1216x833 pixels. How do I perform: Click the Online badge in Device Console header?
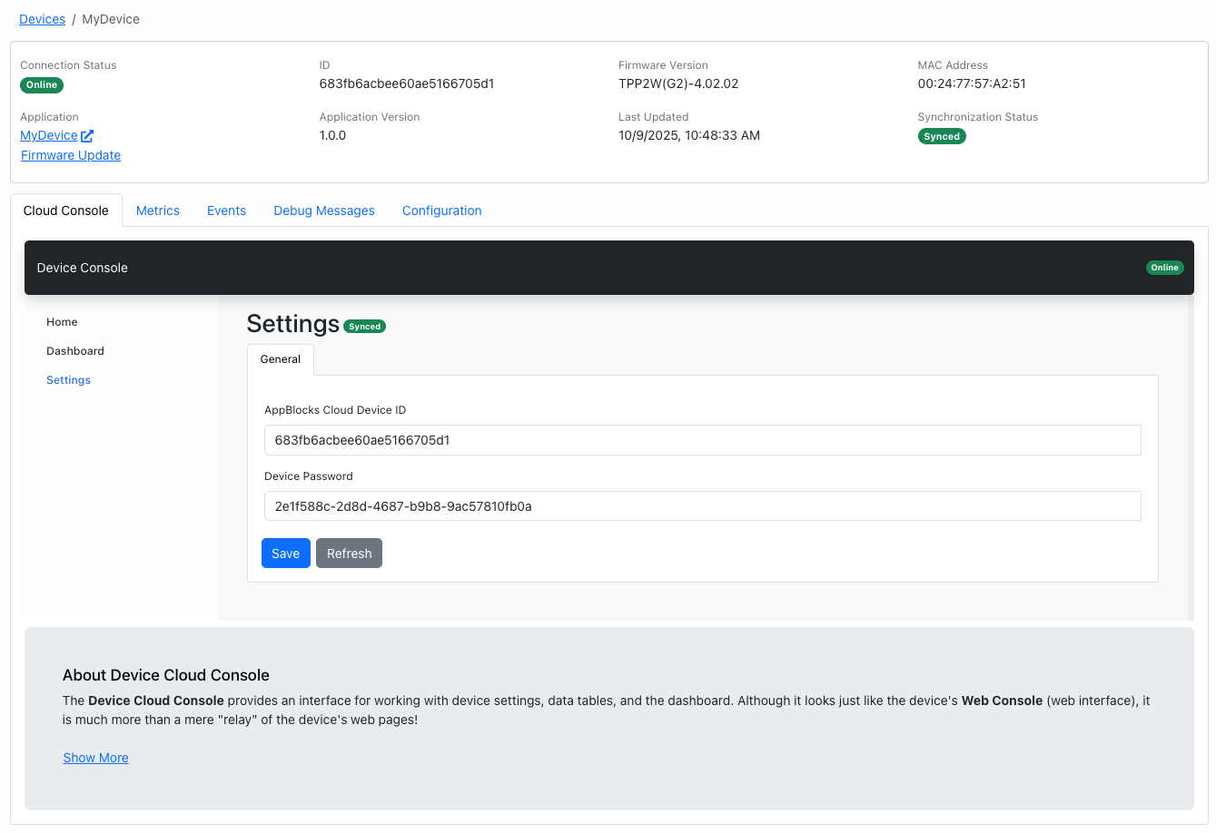(1164, 268)
